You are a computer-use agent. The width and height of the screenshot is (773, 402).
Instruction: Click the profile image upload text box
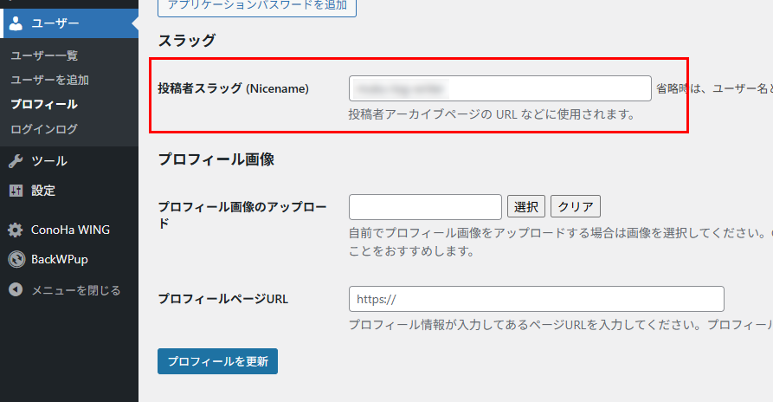point(425,207)
